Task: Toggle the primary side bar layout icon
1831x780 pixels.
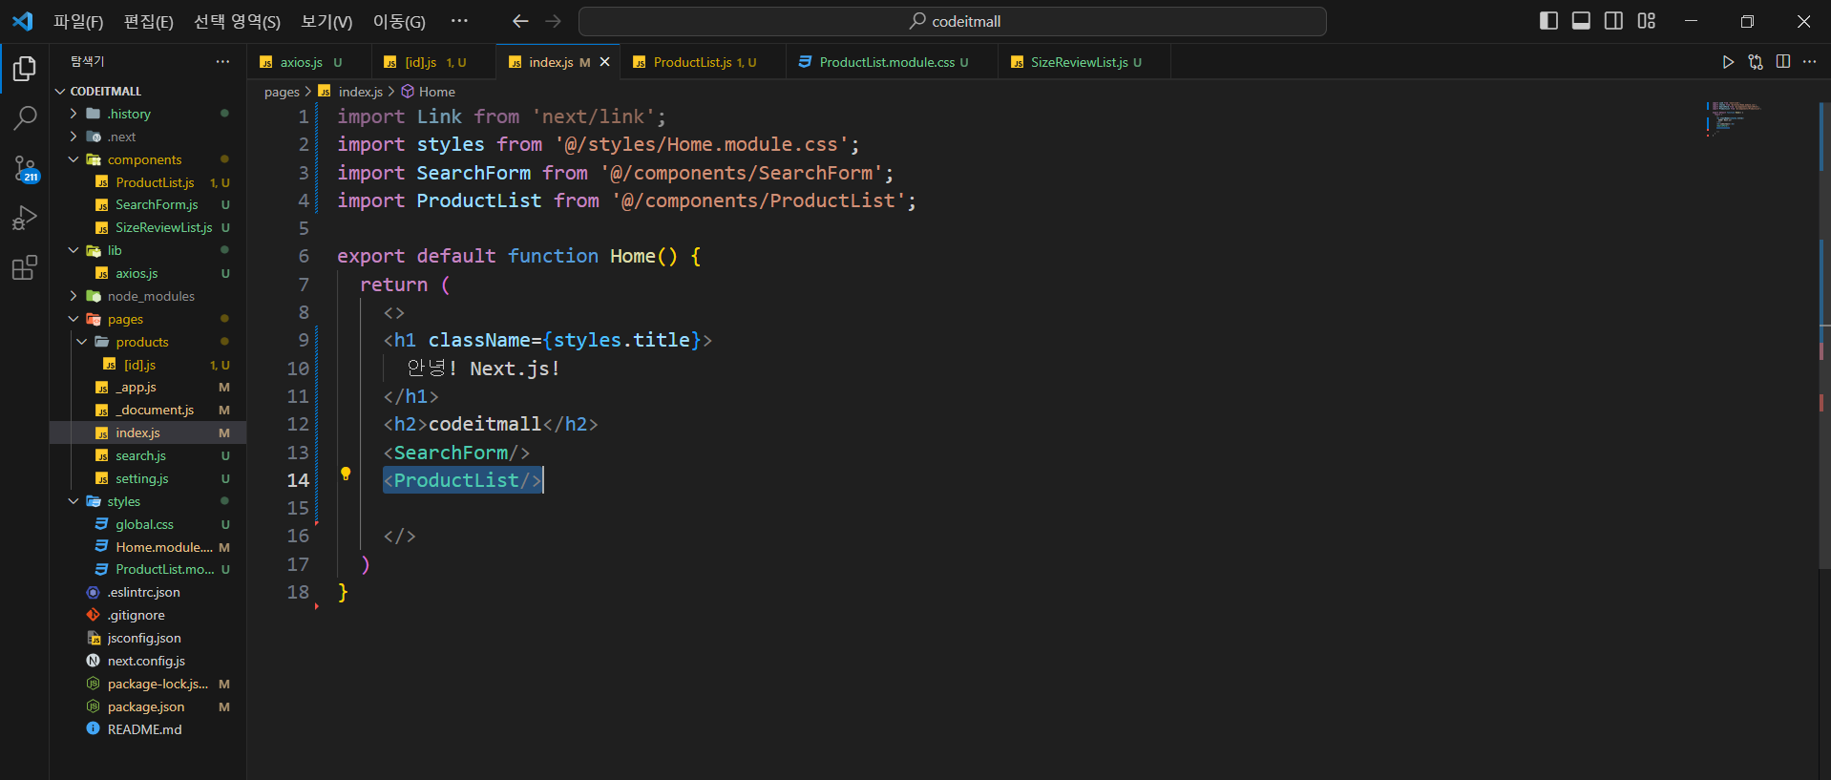Action: (x=1549, y=21)
